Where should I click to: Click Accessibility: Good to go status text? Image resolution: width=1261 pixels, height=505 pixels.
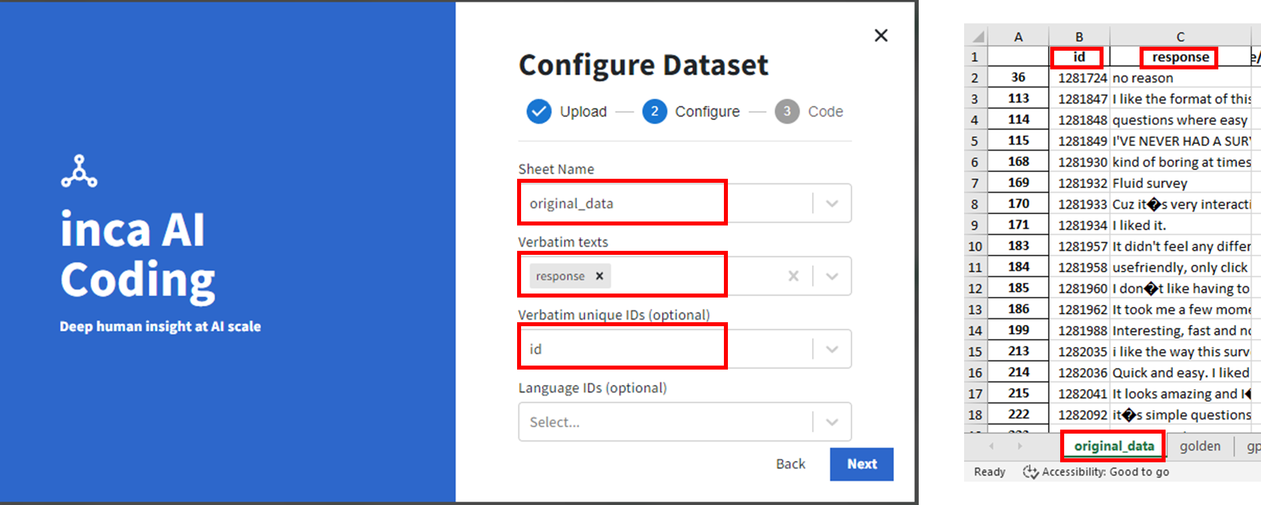pos(1105,472)
